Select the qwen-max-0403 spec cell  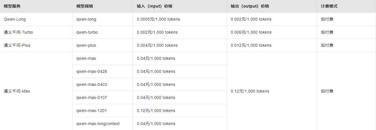tap(103, 84)
